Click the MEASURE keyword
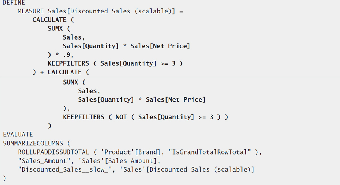Screen dimensions: 340x185 [31, 11]
